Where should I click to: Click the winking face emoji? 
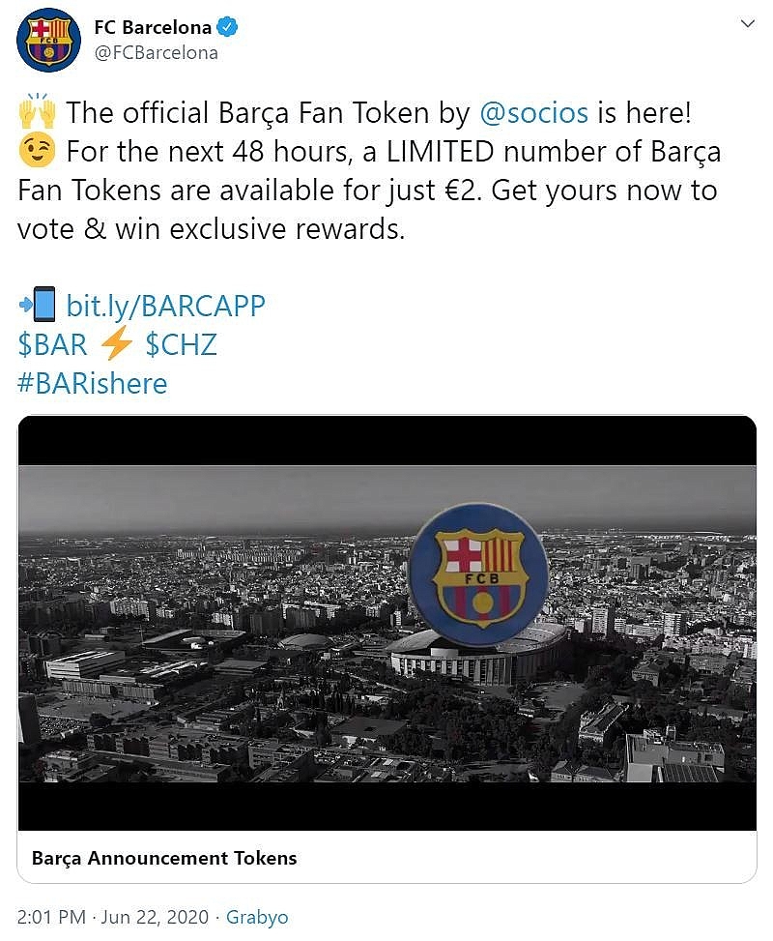(37, 150)
